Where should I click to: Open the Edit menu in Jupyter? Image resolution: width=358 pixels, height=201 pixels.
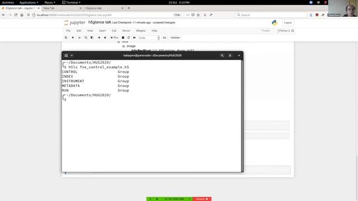click(x=79, y=31)
